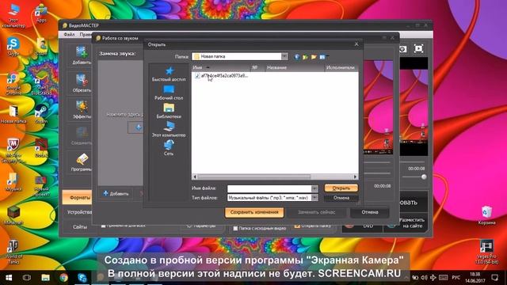Click Отмена in Работа со звуком window

[x=370, y=212]
